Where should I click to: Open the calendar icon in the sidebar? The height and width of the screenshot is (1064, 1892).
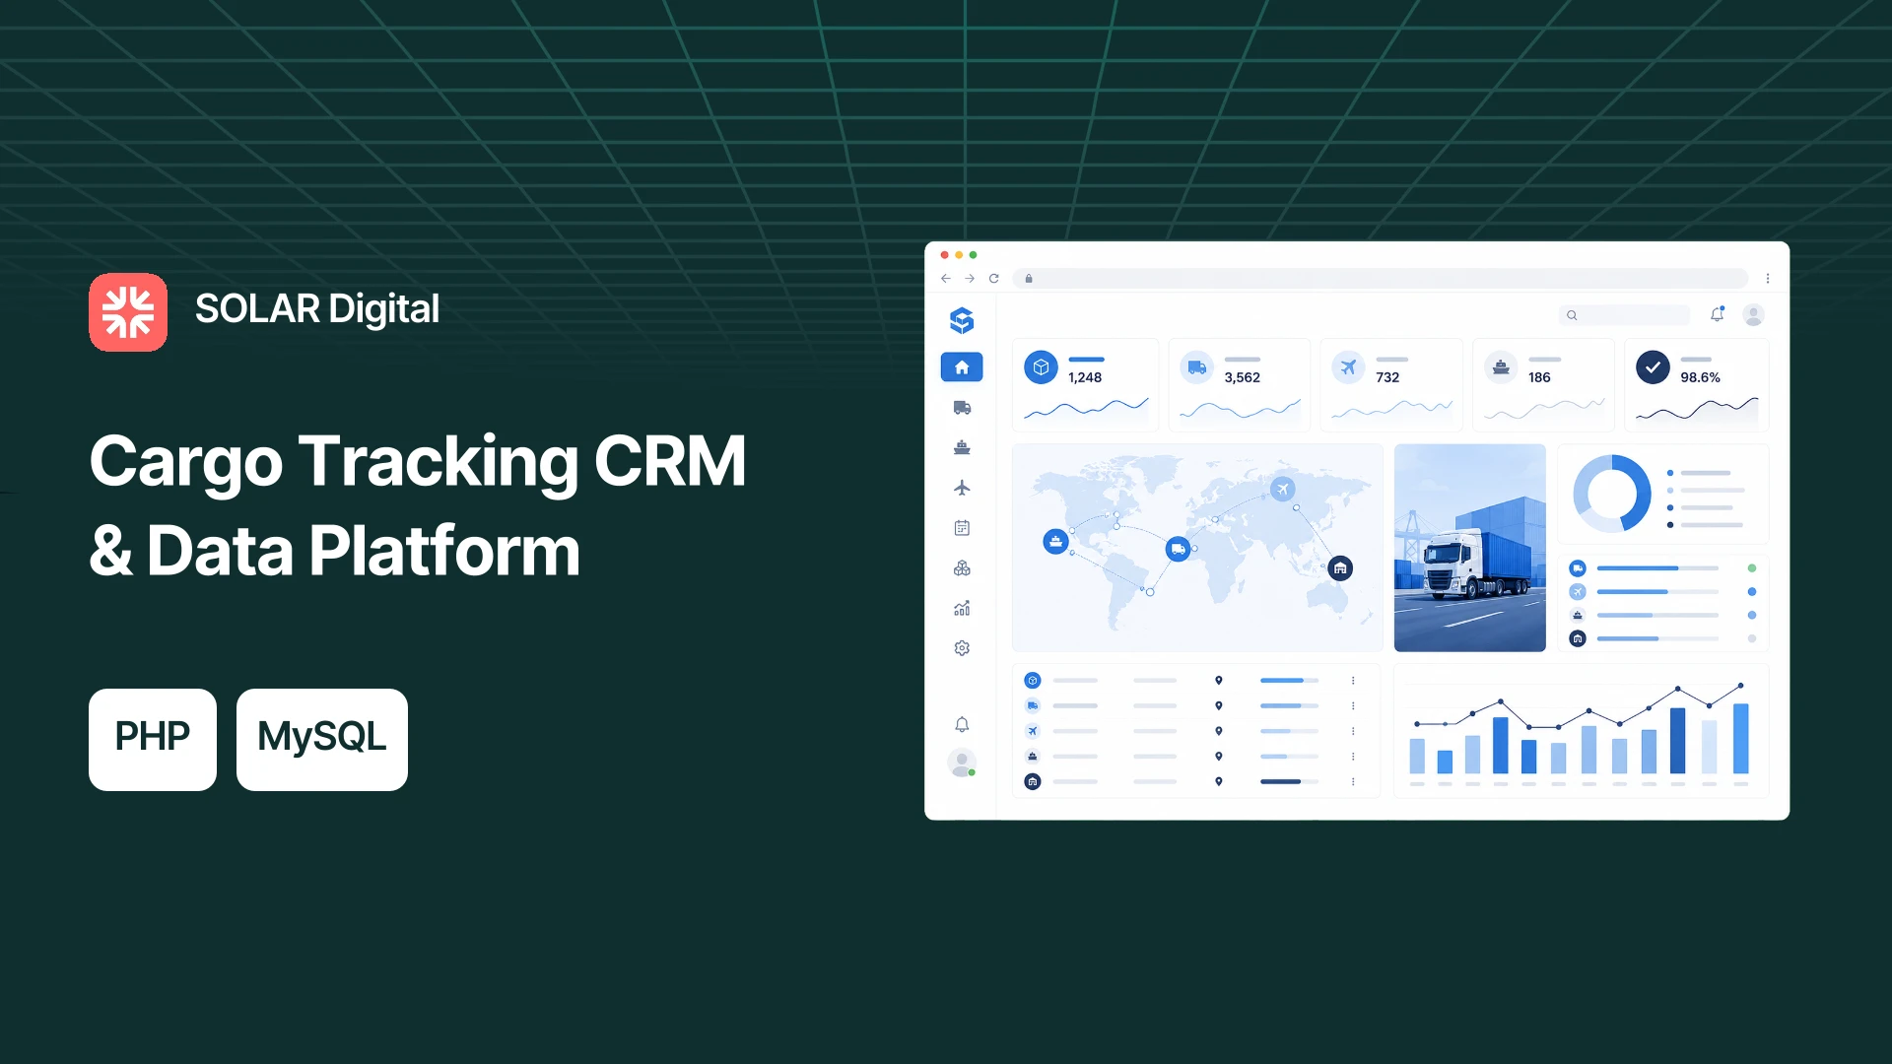coord(962,528)
